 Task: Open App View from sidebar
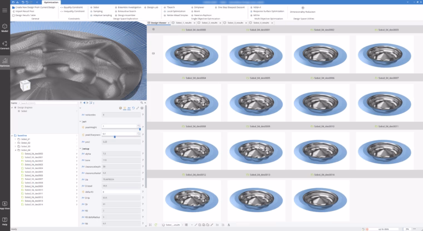[x=4, y=205]
